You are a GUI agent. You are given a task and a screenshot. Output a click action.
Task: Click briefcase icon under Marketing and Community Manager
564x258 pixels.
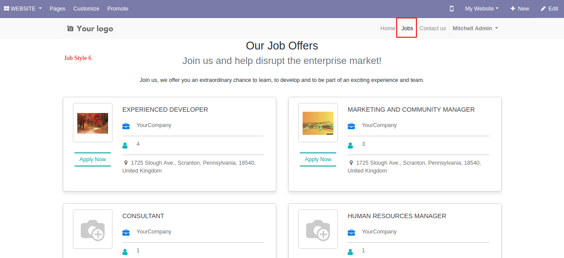[351, 126]
